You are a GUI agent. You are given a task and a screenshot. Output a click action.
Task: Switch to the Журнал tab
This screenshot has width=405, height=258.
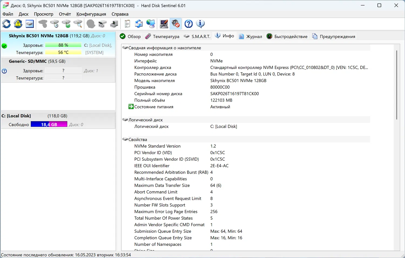(250, 36)
